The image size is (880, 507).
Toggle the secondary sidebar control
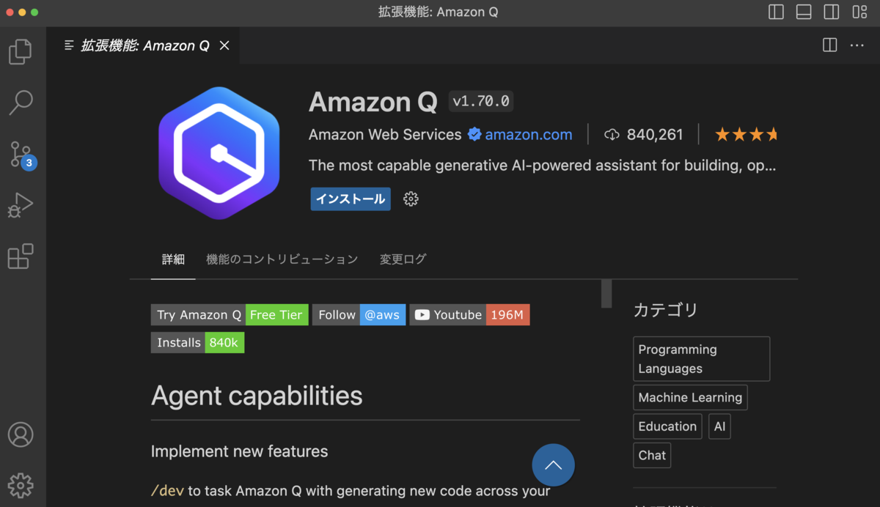pyautogui.click(x=831, y=12)
